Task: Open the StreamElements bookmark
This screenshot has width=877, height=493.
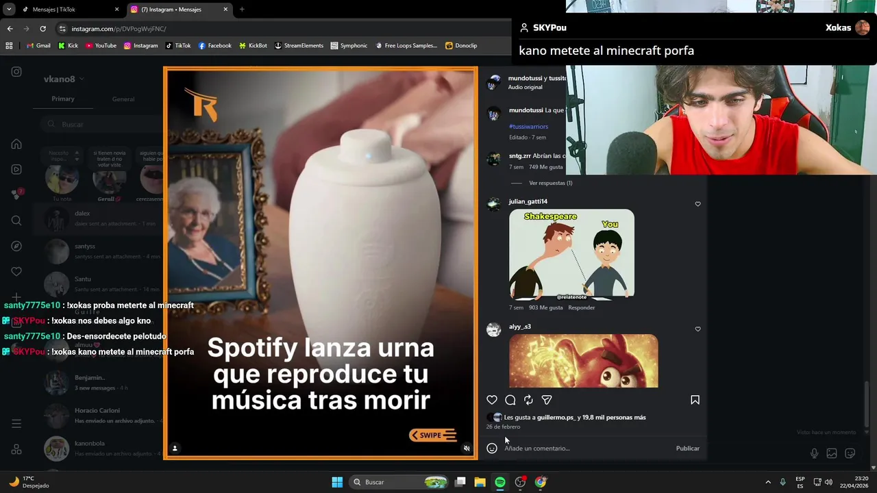Action: [x=299, y=46]
